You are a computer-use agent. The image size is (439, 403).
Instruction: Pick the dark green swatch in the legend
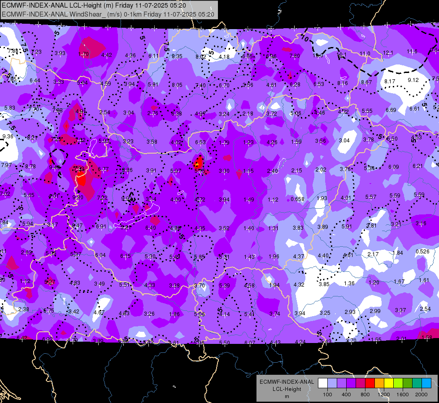point(408,383)
